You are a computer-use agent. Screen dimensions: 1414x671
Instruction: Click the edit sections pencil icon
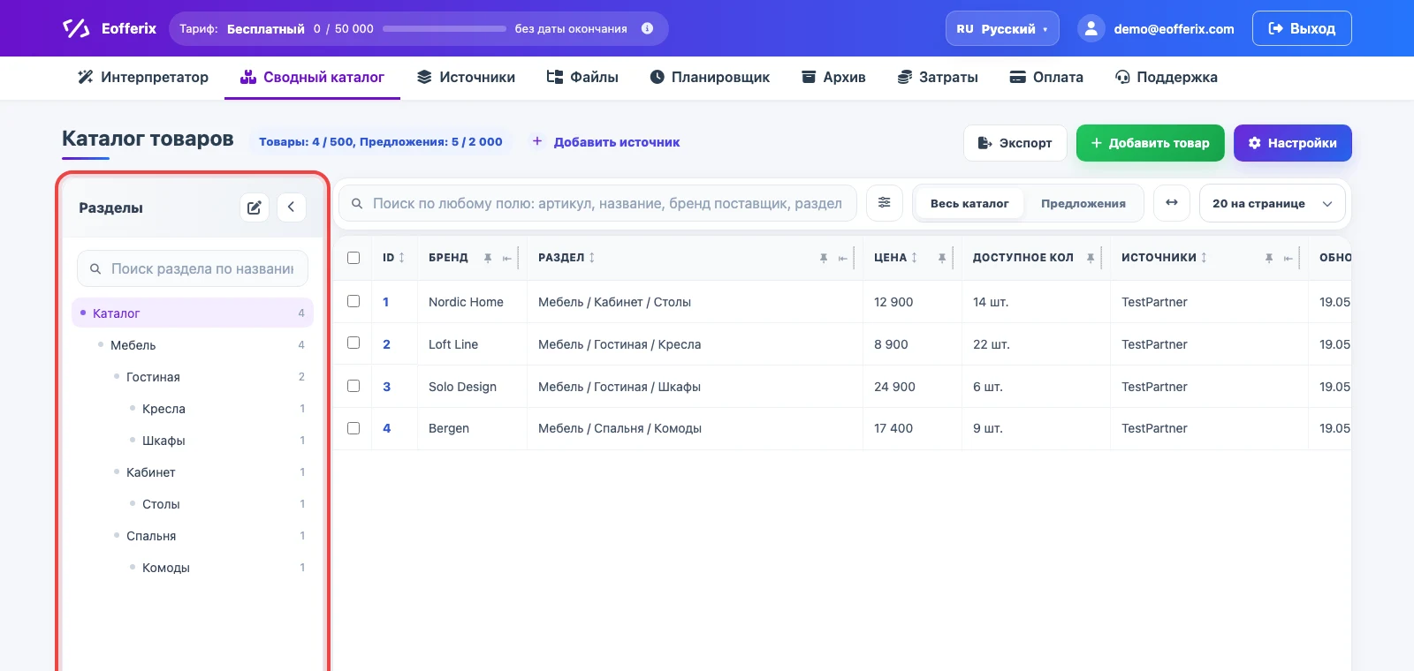pos(255,207)
